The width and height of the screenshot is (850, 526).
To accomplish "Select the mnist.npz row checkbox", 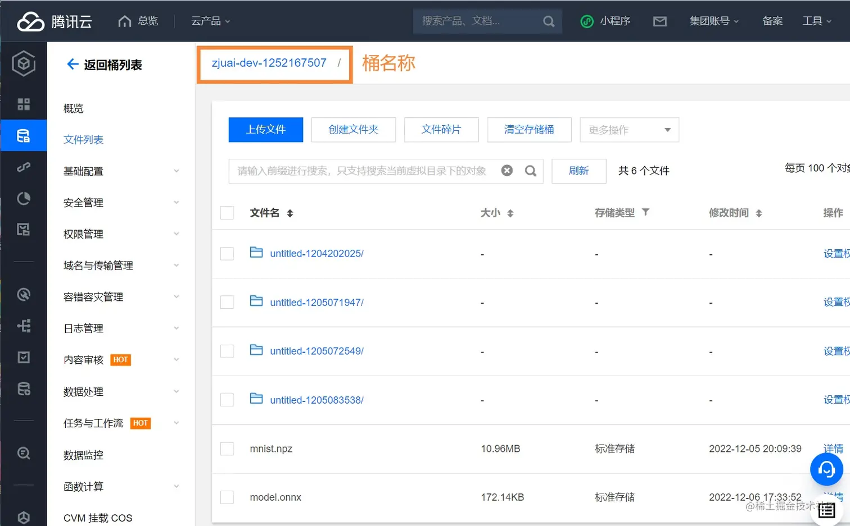I will pos(227,449).
